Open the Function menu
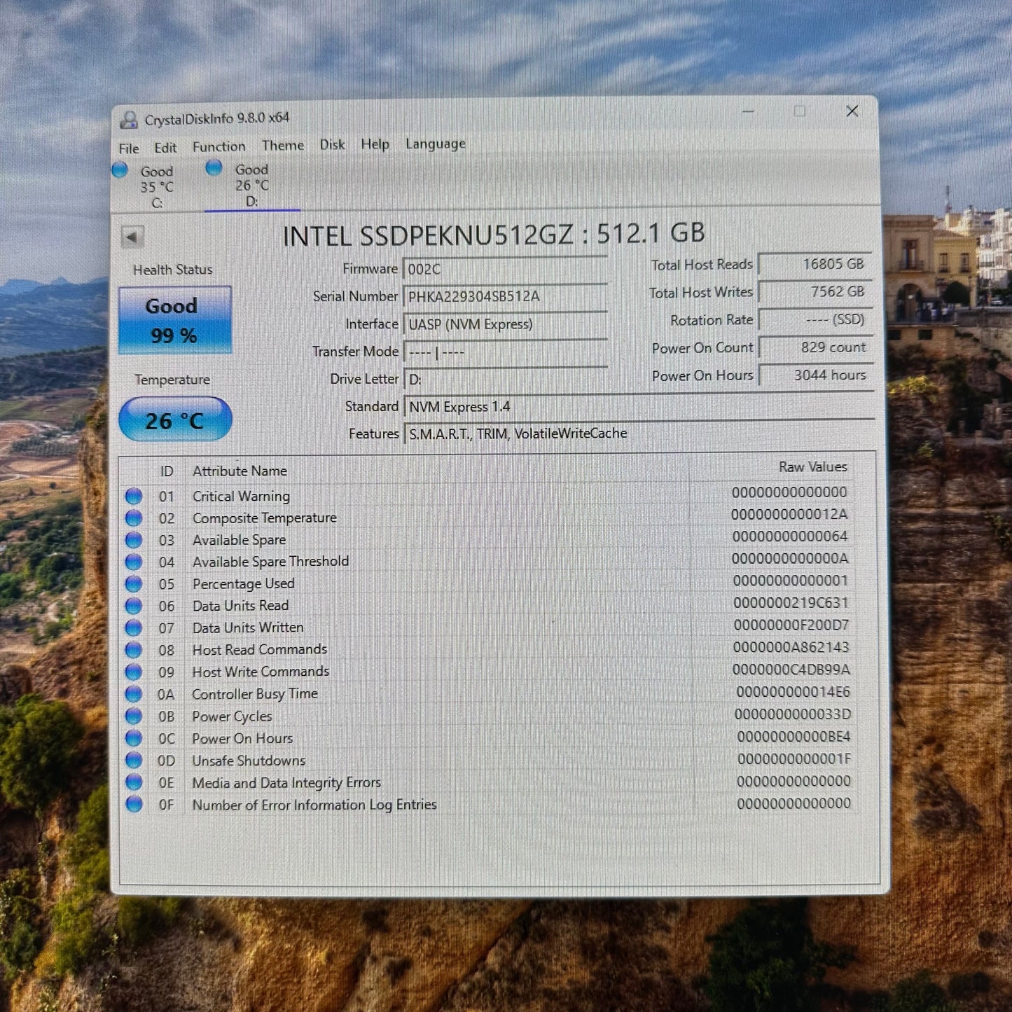Screen dimensions: 1012x1012 click(x=219, y=146)
